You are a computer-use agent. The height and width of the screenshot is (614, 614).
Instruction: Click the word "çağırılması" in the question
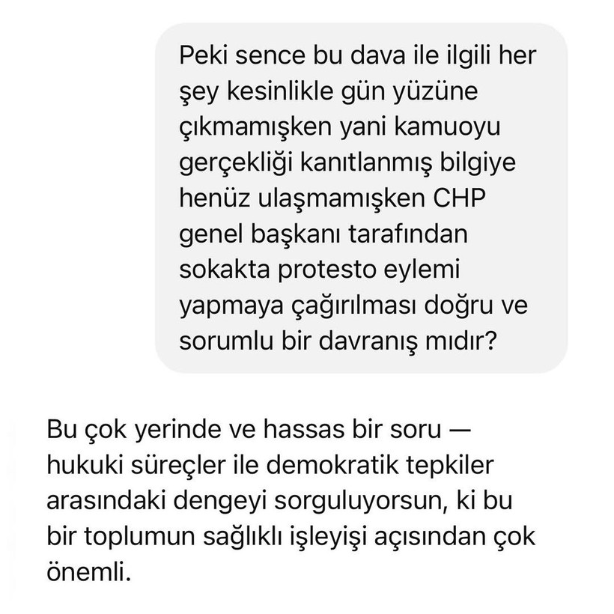(354, 306)
